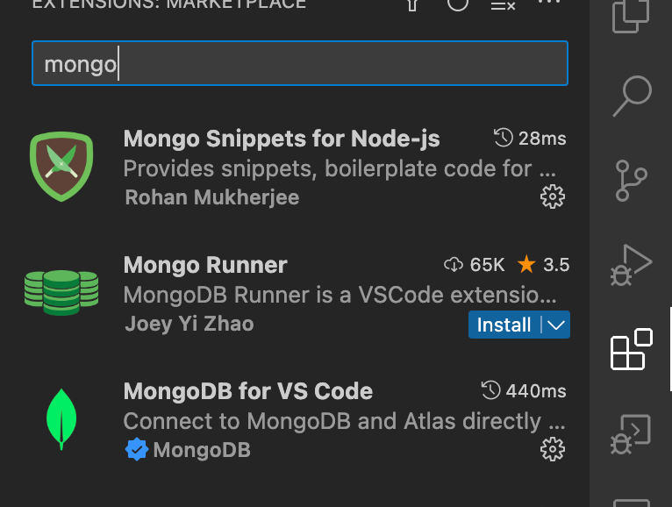Open the Source Control view

[631, 180]
